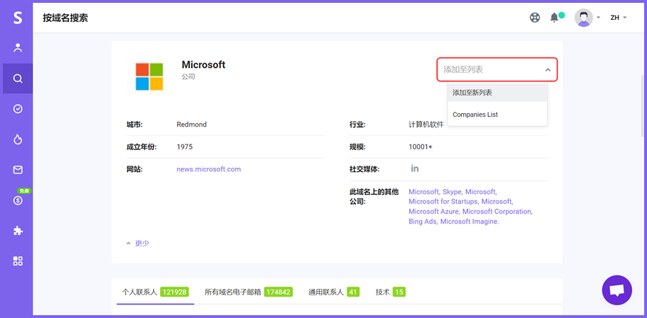
Task: Switch to 所有域名电子邮箱 tab
Action: click(x=249, y=292)
